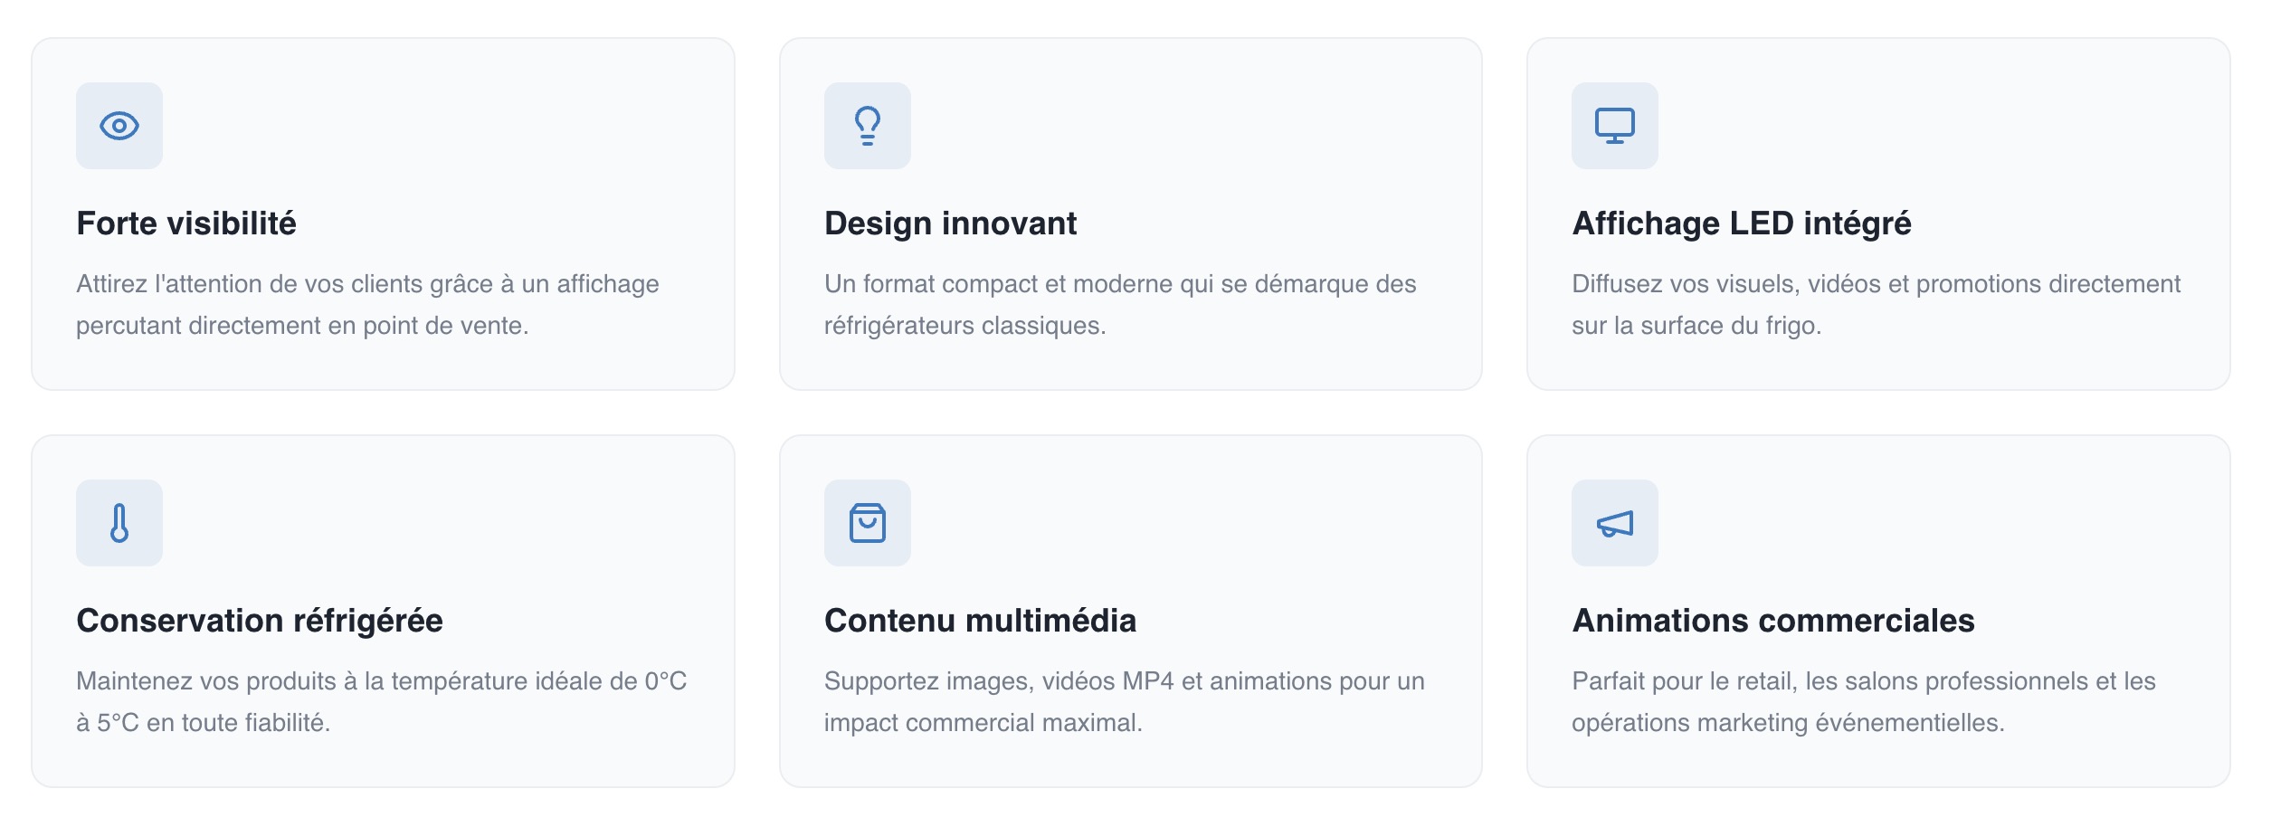Image resolution: width=2271 pixels, height=827 pixels.
Task: Click the Animations commerciales heading
Action: [1772, 621]
